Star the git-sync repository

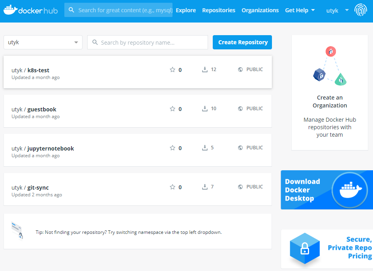point(172,187)
